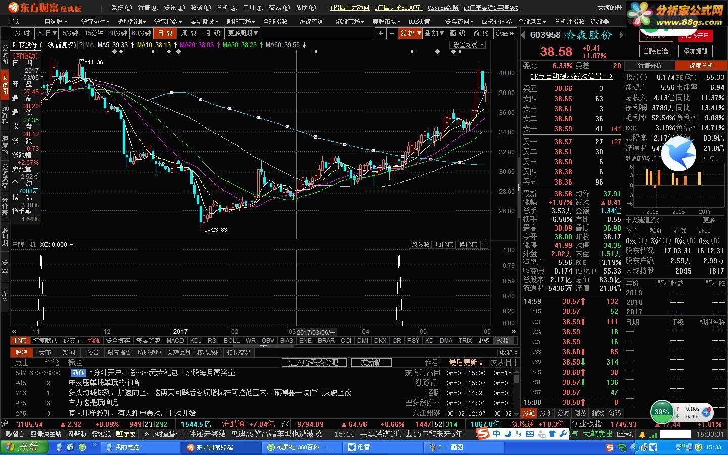Click the MA30 green moving average label
728x455 pixels.
click(240, 45)
